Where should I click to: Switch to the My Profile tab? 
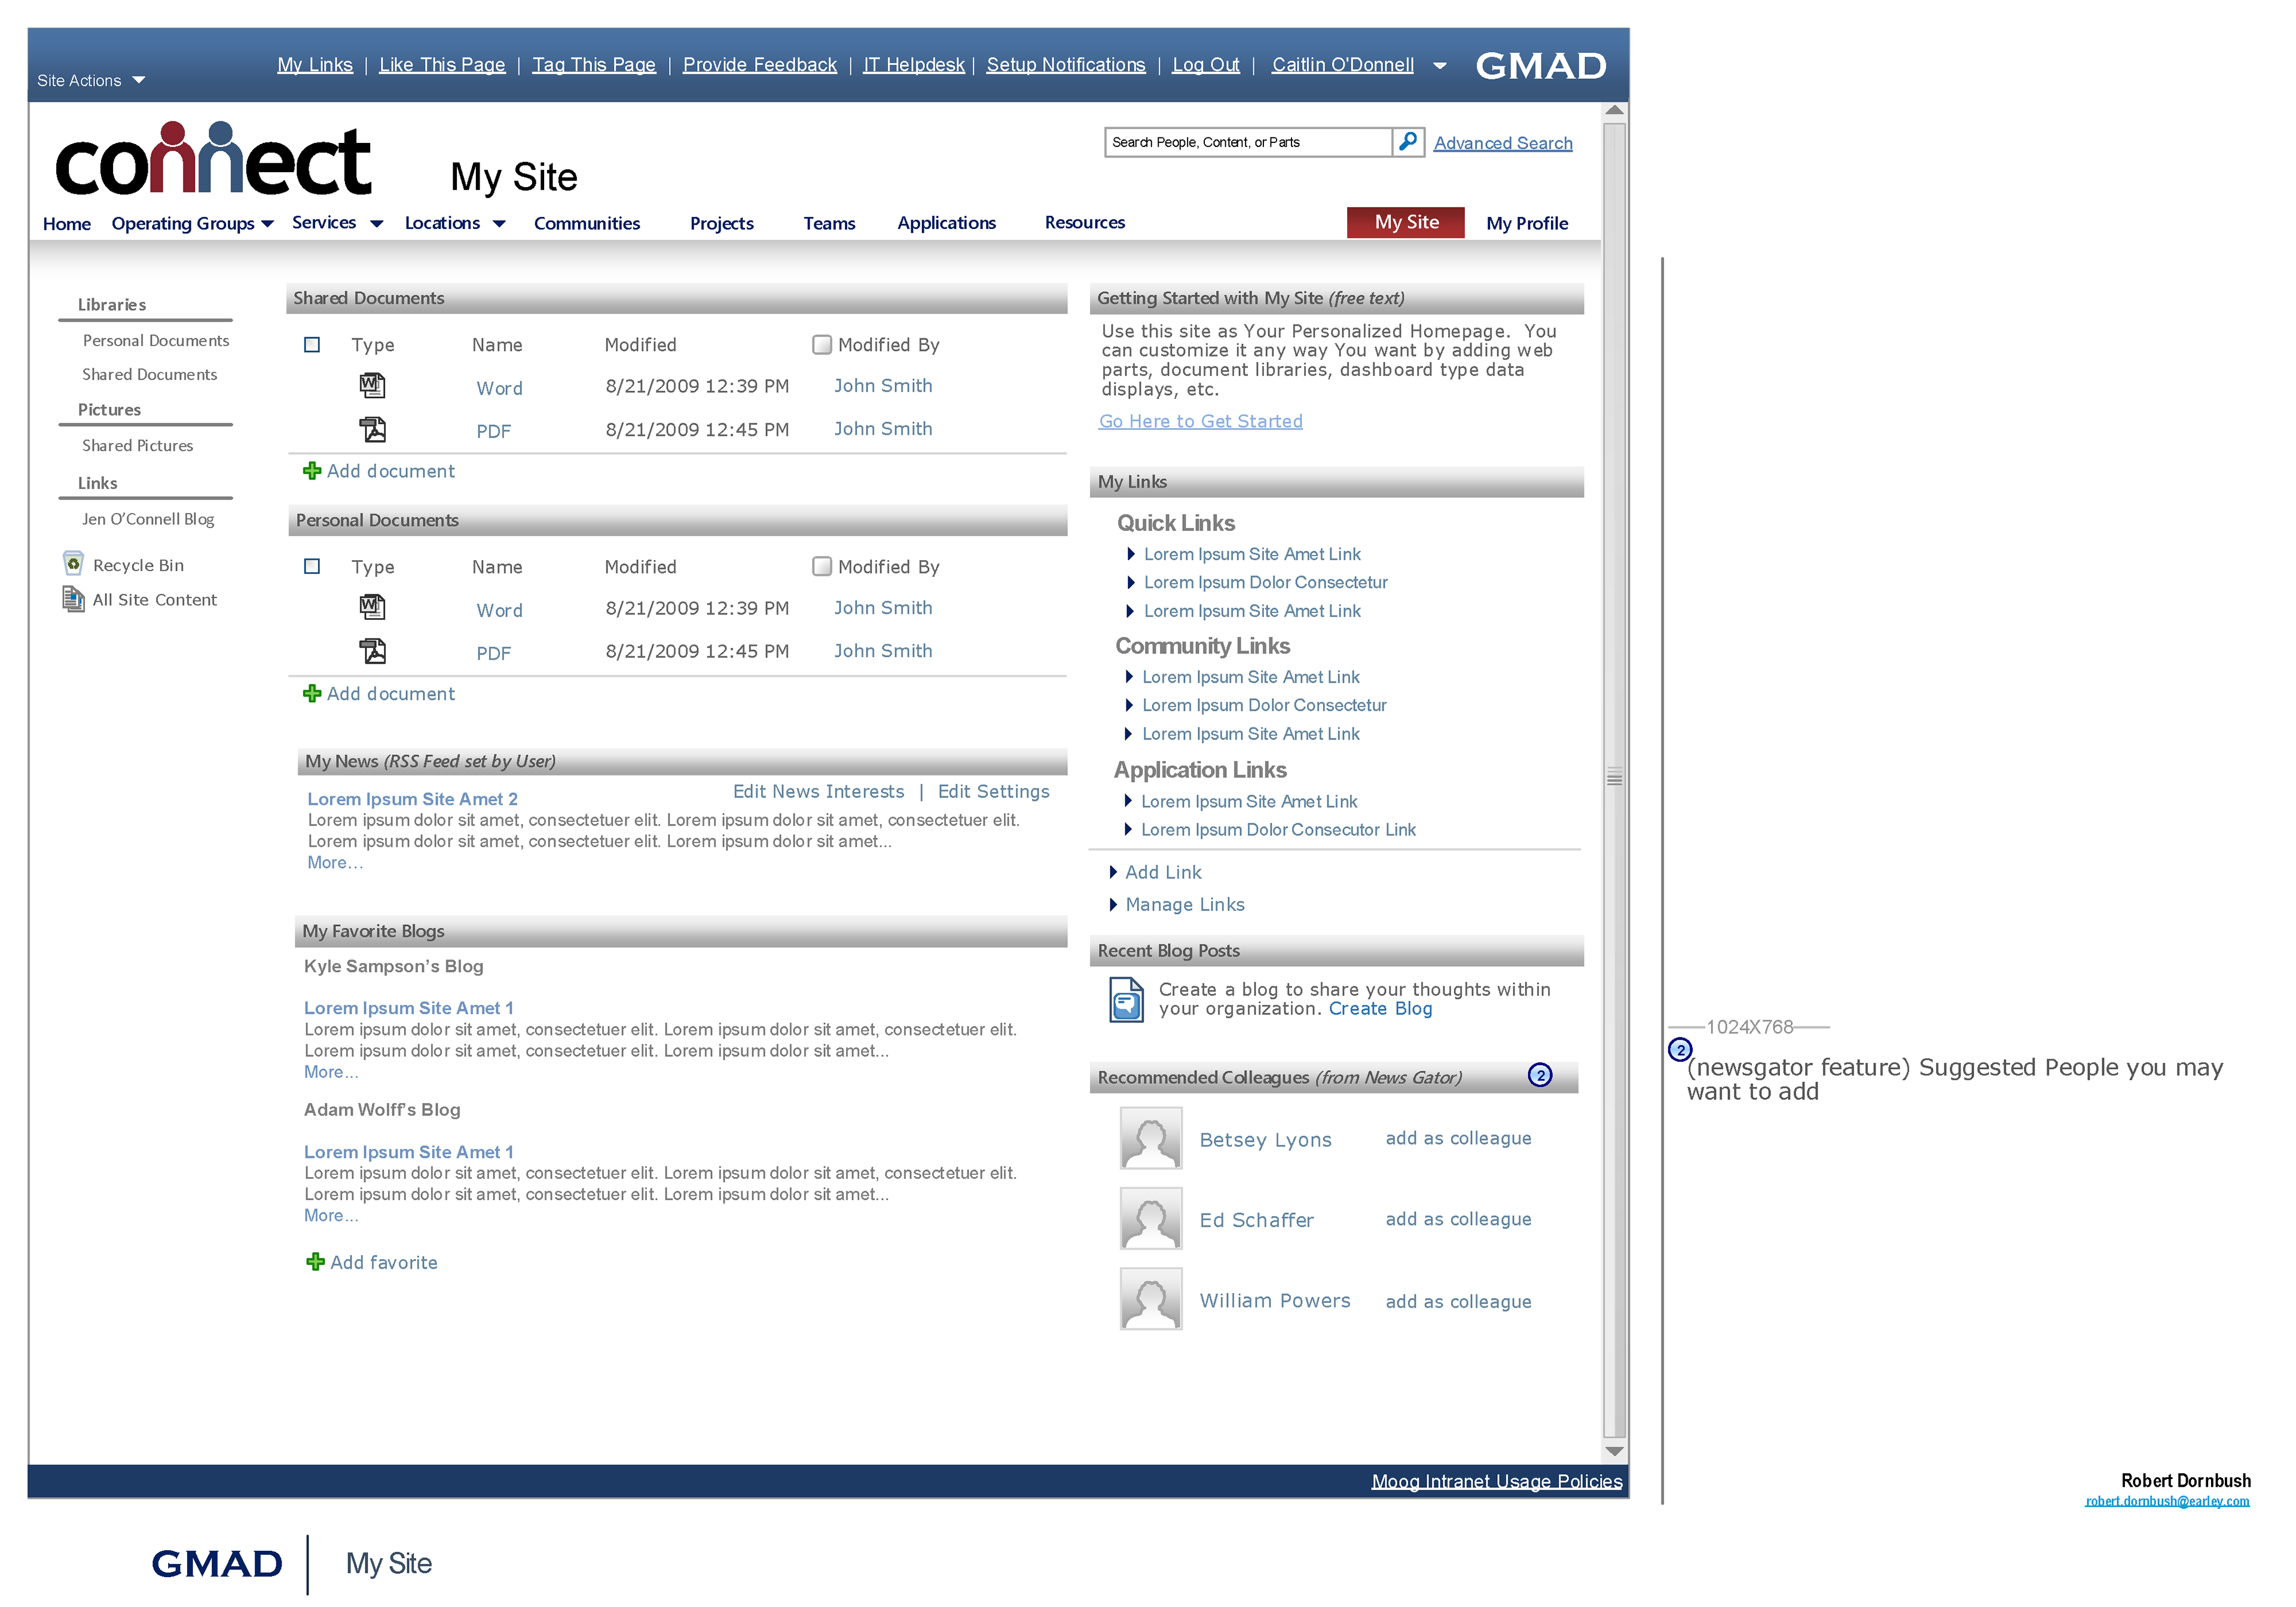coord(1527,224)
